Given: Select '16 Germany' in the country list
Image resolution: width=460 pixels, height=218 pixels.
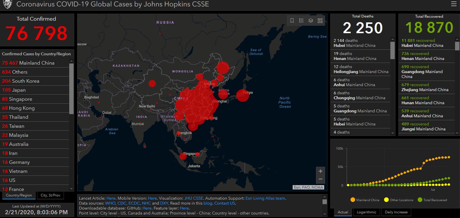Looking at the screenshot, I should pos(35,162).
